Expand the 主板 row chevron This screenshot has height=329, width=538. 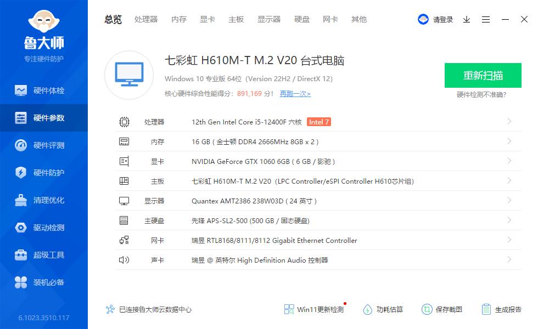click(509, 180)
